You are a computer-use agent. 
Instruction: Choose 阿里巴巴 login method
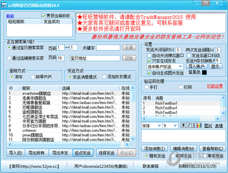click(x=33, y=77)
